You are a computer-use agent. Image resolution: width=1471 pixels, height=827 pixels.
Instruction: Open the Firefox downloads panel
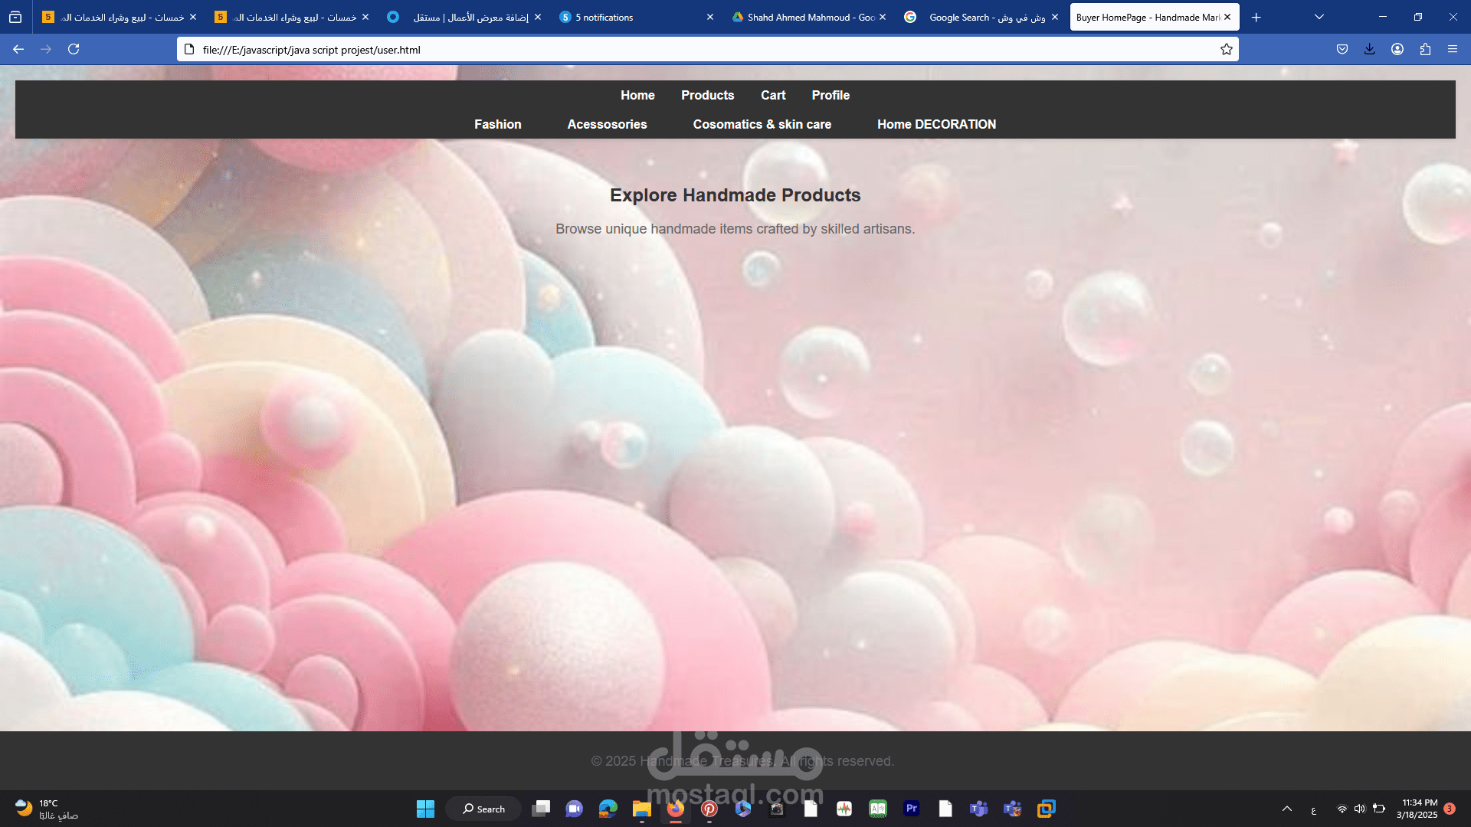pos(1370,49)
